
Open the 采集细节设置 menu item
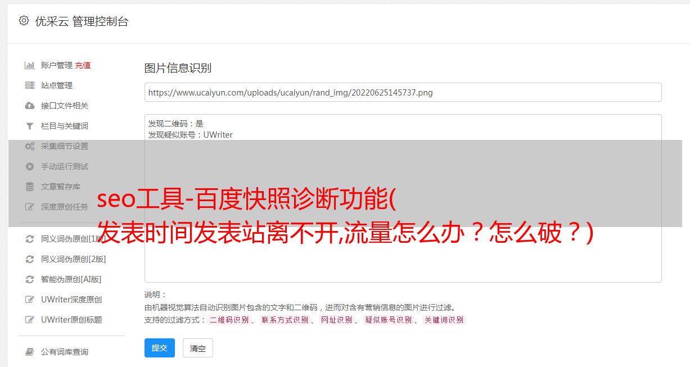point(65,146)
